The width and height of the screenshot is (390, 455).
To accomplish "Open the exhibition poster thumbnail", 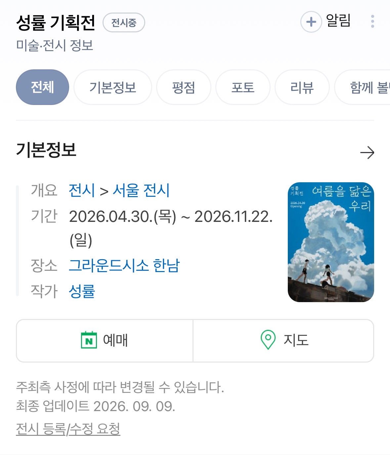I will [x=331, y=242].
